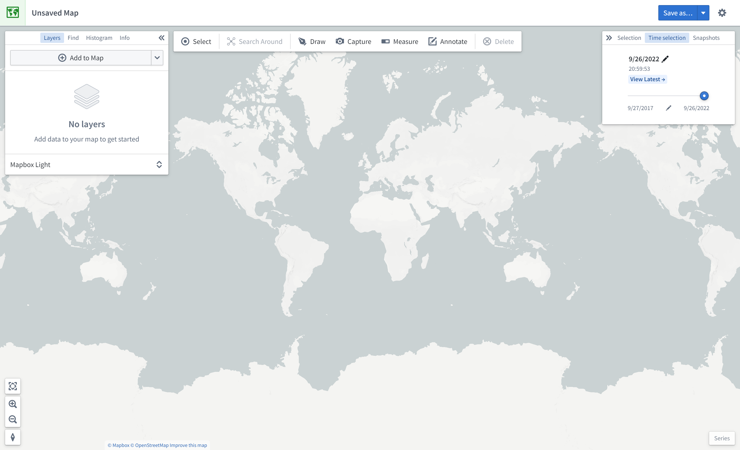Screen dimensions: 740x450
Task: Click the View Latest link
Action: point(648,79)
